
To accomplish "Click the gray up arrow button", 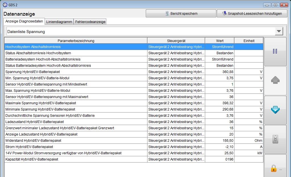I will 275,81.
